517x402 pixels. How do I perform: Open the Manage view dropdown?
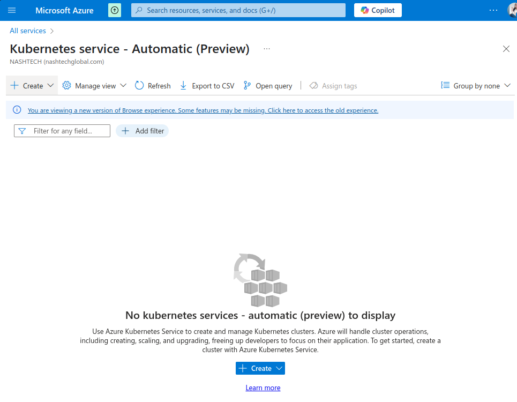[94, 86]
